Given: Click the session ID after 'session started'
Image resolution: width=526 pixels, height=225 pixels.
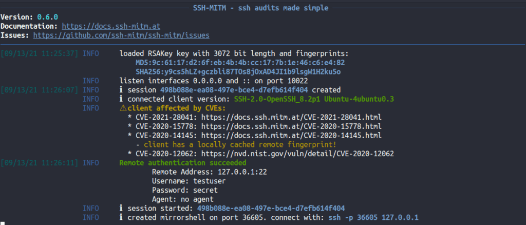Looking at the screenshot, I should coord(271,209).
